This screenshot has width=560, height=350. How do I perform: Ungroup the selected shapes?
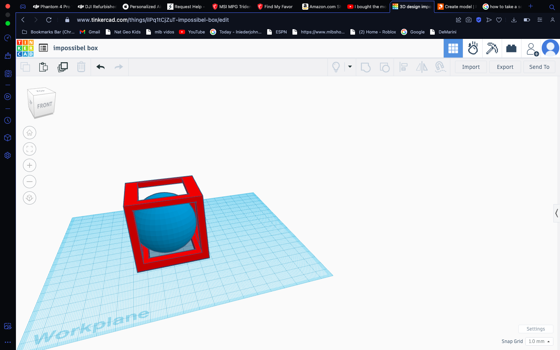pyautogui.click(x=384, y=67)
